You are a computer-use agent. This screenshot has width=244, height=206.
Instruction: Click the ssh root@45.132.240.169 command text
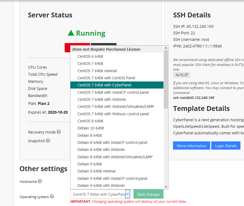click(x=194, y=98)
